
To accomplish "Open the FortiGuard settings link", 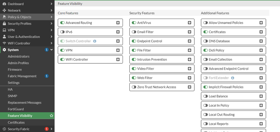I will tap(16, 109).
